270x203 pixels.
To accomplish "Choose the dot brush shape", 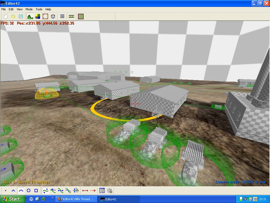I will pyautogui.click(x=6, y=191).
